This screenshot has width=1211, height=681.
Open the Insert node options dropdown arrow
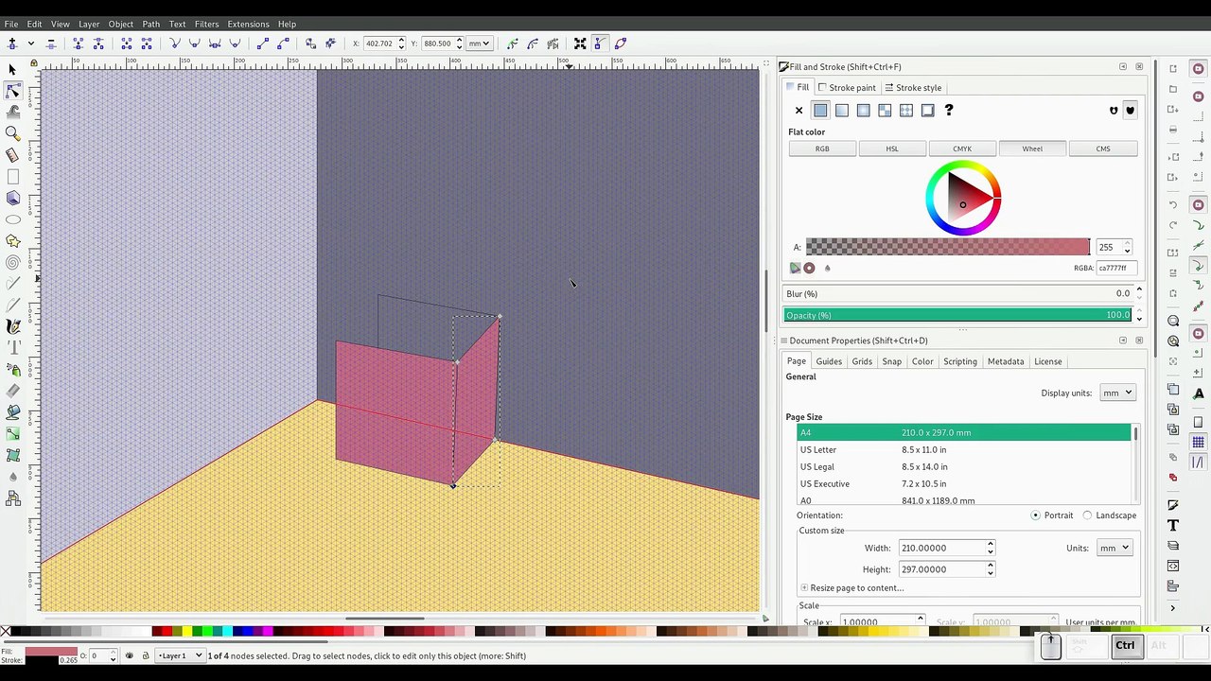click(x=30, y=44)
